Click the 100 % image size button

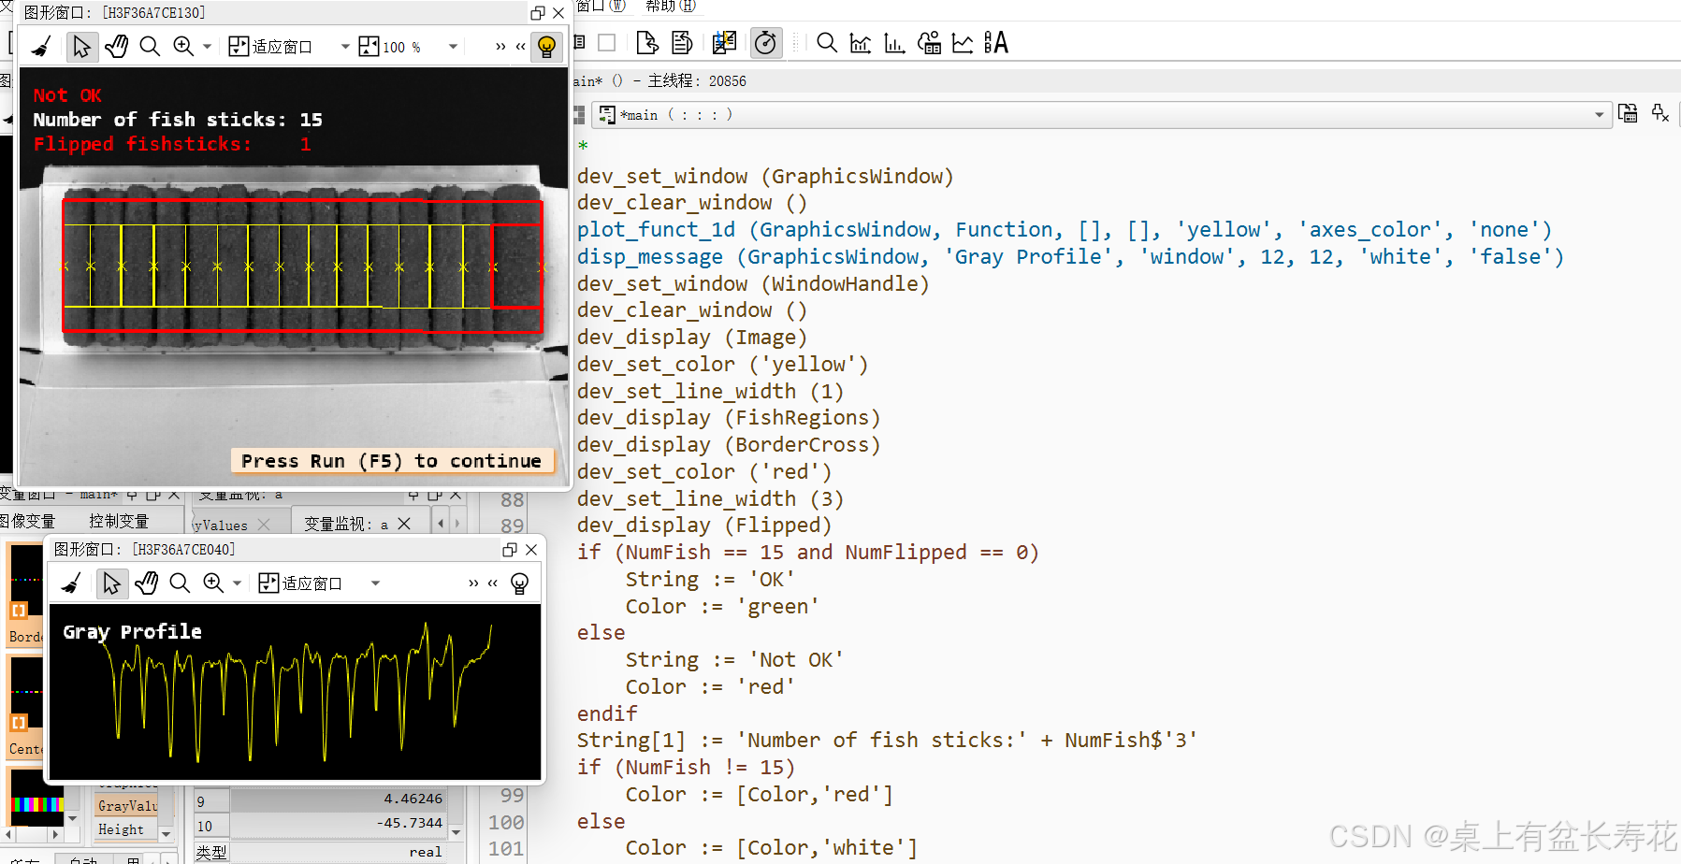click(391, 46)
